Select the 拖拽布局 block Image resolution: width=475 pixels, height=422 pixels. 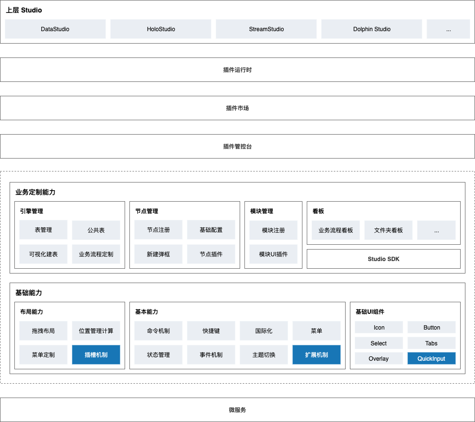pos(43,331)
